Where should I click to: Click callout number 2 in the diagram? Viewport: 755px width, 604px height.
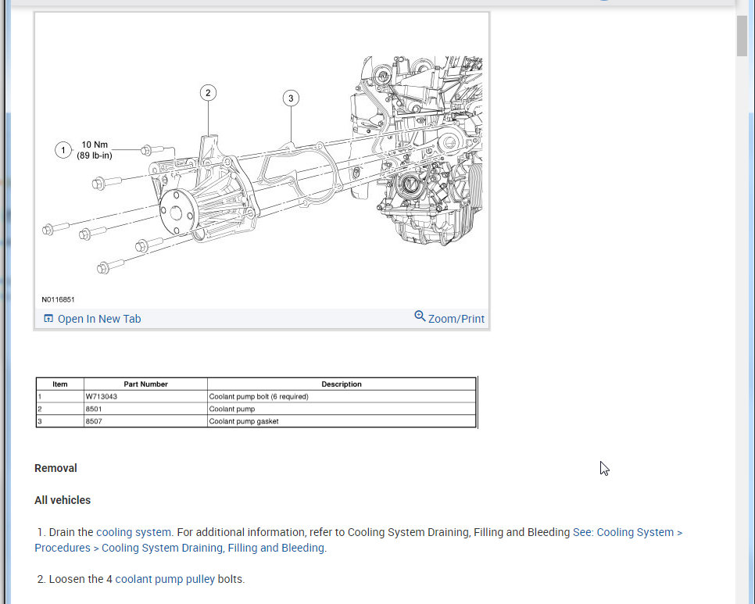(x=208, y=93)
